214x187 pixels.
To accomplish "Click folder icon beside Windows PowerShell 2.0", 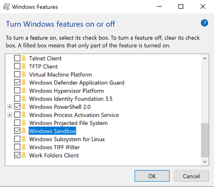I will (x=24, y=107).
